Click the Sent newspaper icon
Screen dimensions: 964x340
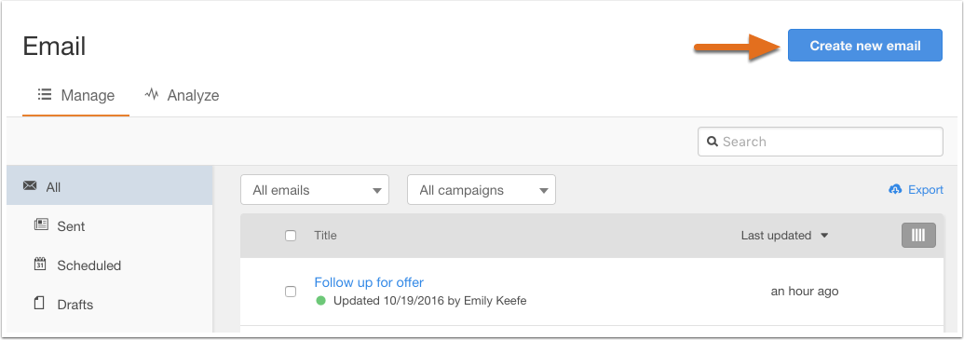click(x=41, y=225)
